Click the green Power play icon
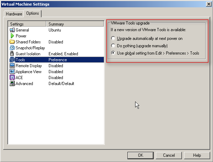This screenshot has width=213, height=162. (12, 36)
